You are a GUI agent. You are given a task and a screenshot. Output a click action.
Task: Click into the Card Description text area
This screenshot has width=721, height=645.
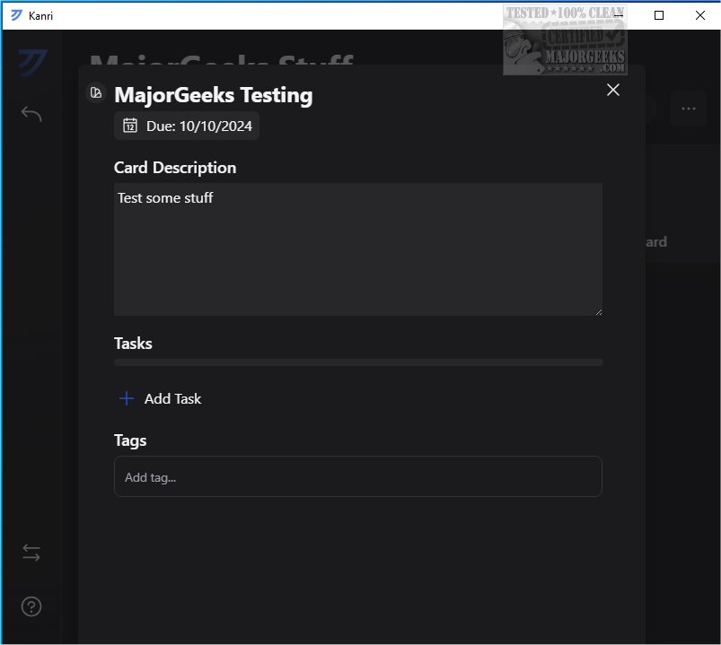pos(357,249)
